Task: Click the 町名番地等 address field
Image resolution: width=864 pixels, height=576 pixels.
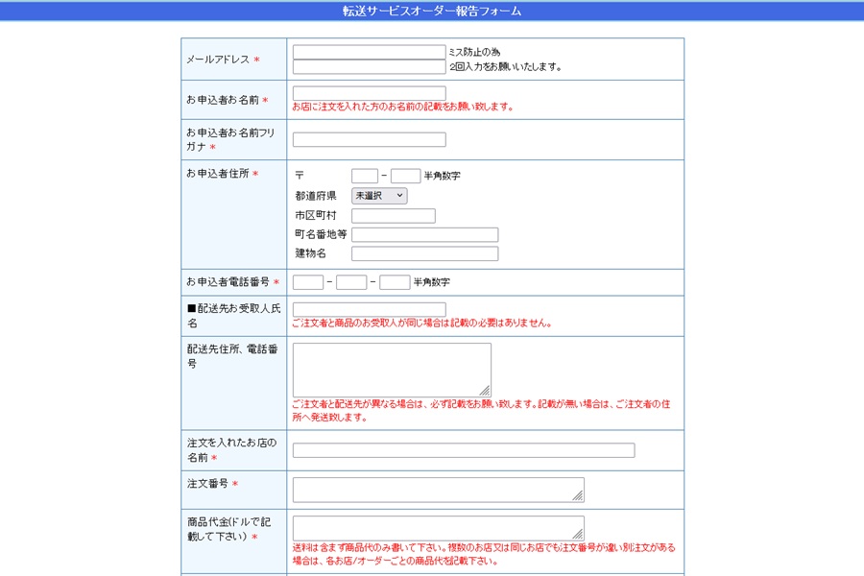Action: pyautogui.click(x=424, y=235)
